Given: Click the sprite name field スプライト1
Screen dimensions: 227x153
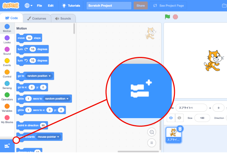Looking at the screenshot, I should pos(191,108).
